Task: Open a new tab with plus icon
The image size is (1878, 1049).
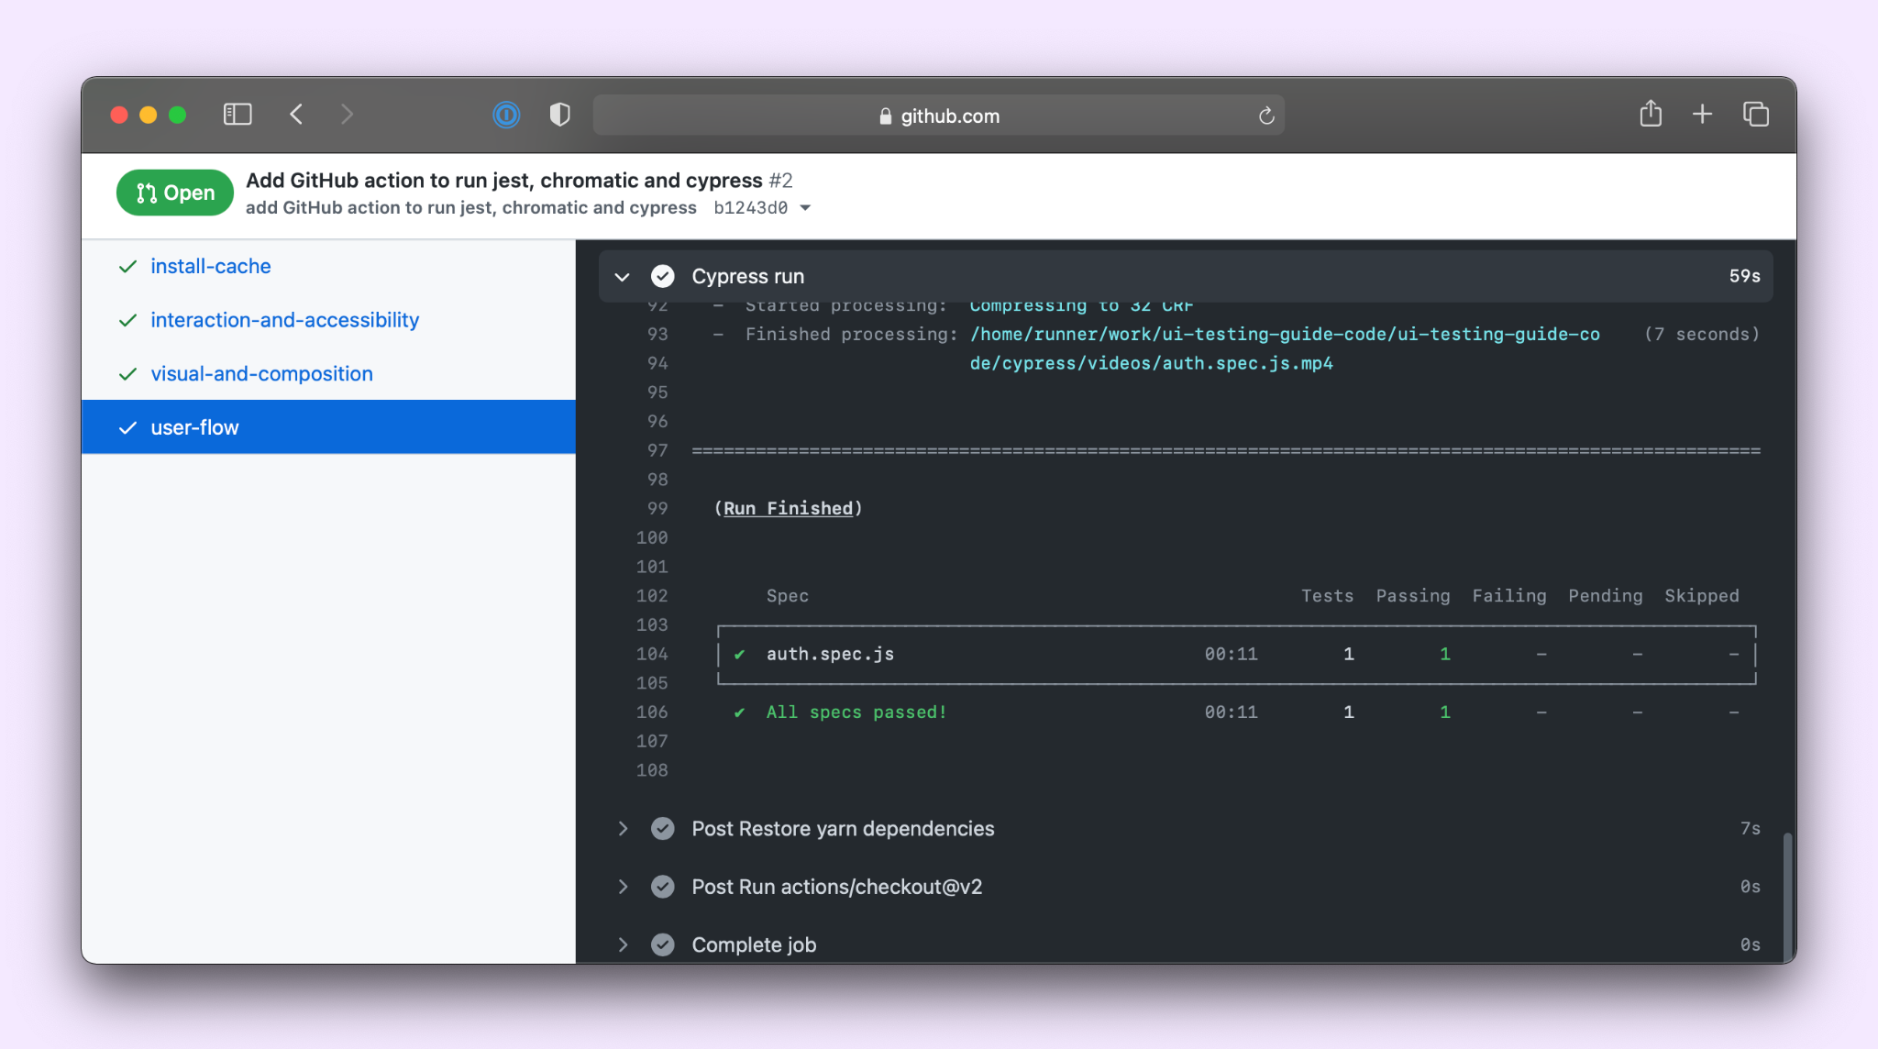Action: [x=1702, y=114]
